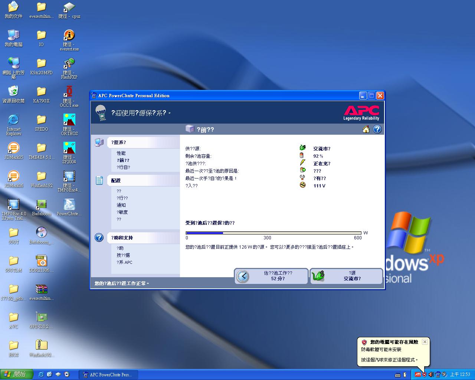
Task: Expand the 配置 section header
Action: click(x=144, y=180)
